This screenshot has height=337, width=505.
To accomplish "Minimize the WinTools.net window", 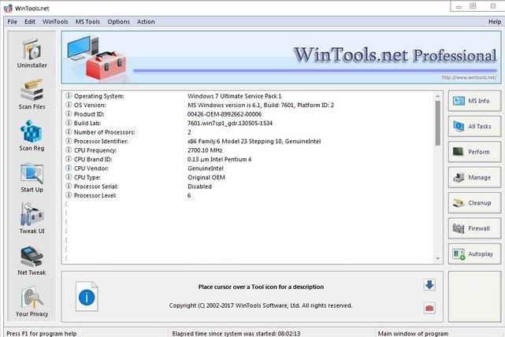I will click(459, 6).
